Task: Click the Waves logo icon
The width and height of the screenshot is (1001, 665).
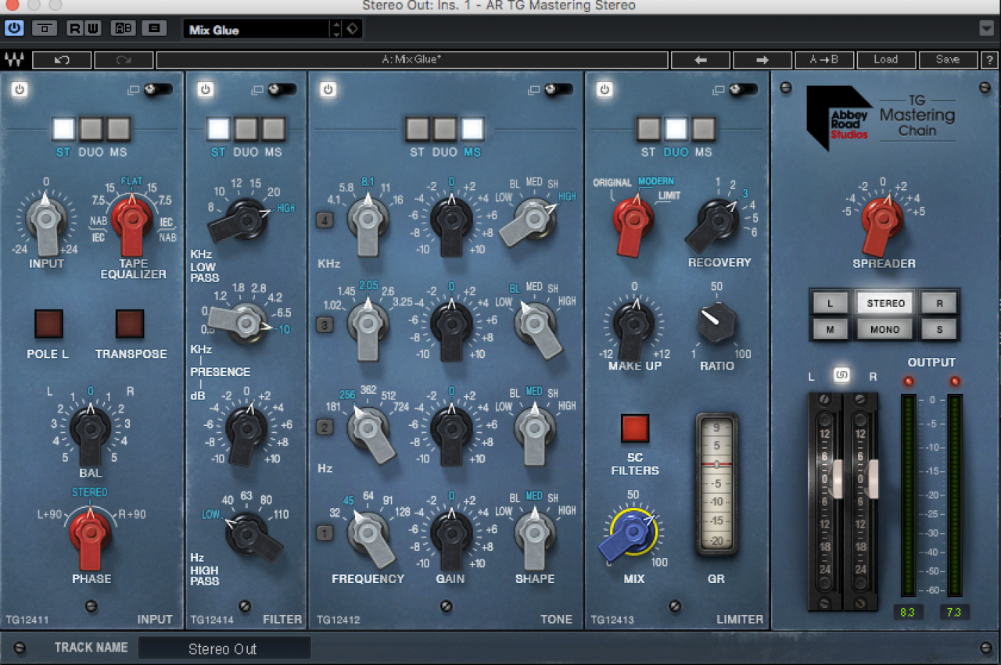Action: click(x=14, y=59)
